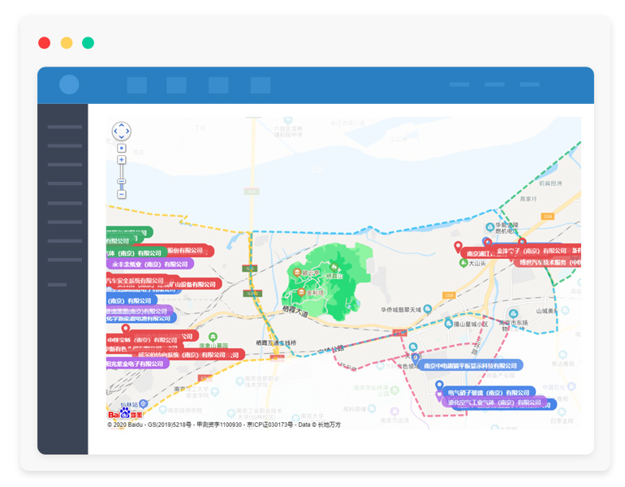Click the 华能金陵燃机电厂 POI icon
Viewport: 625px width, 487px height.
[x=490, y=227]
